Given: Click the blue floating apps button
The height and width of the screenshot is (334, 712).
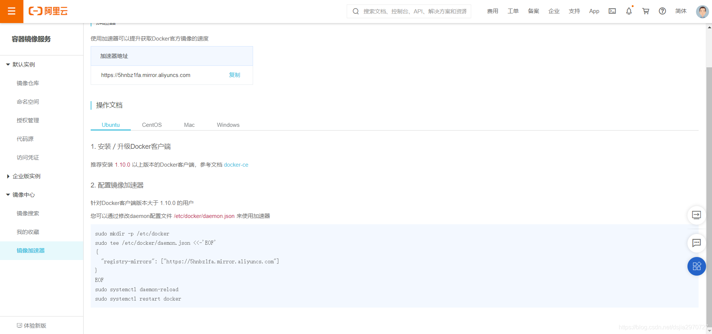Looking at the screenshot, I should tap(696, 266).
